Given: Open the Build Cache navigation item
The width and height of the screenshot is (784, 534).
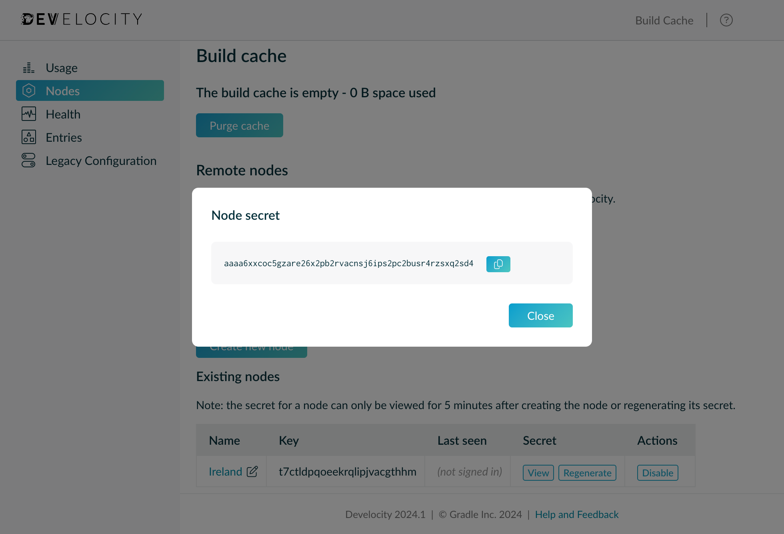Looking at the screenshot, I should pos(664,20).
